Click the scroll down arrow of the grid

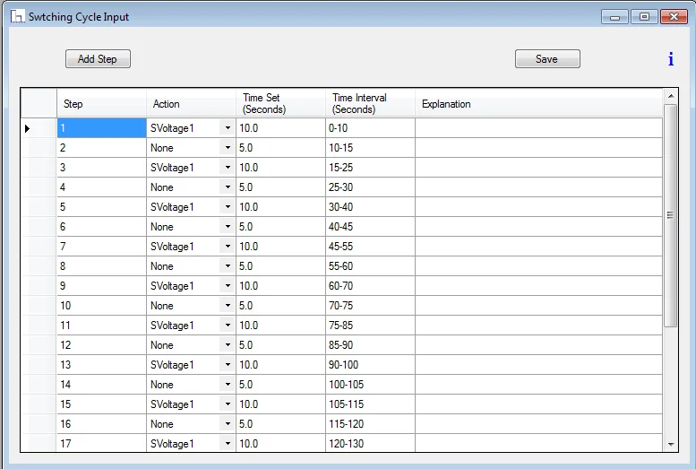point(671,444)
